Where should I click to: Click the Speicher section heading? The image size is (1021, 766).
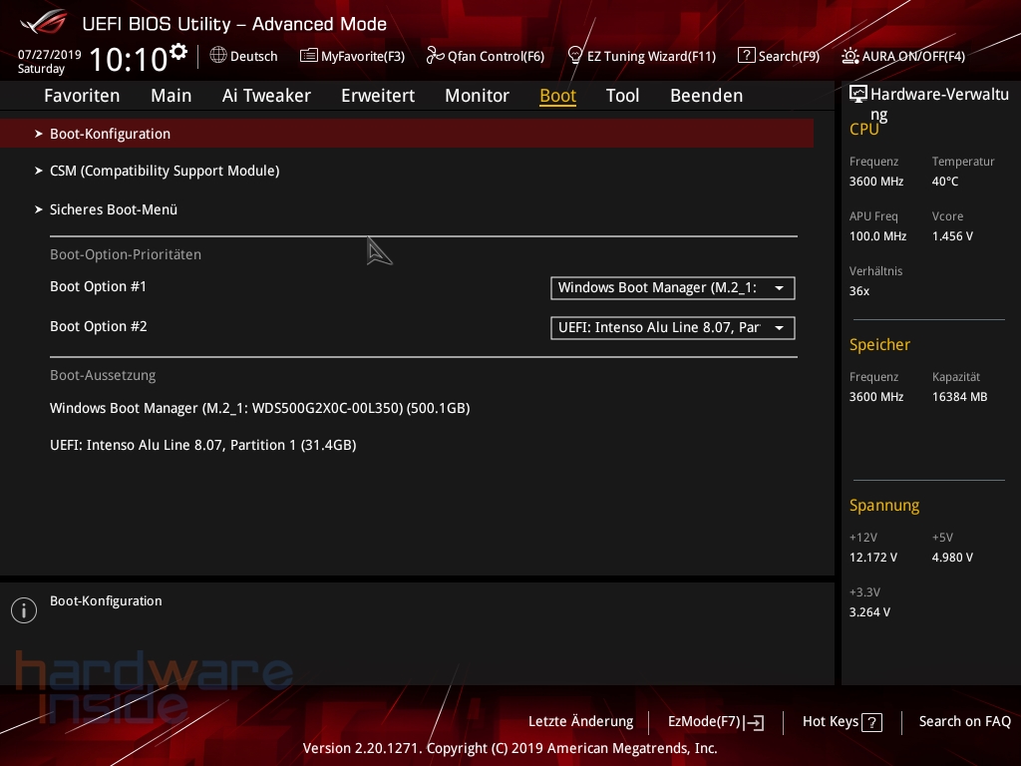pyautogui.click(x=879, y=344)
